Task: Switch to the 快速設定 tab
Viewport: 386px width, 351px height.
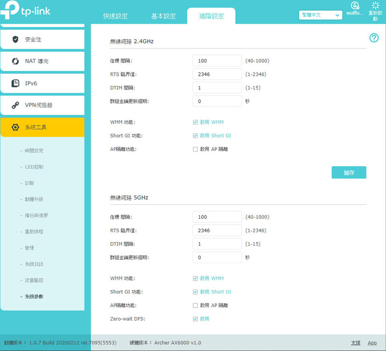Action: (115, 16)
